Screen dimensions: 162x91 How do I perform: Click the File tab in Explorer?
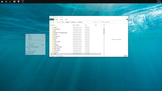52,19
